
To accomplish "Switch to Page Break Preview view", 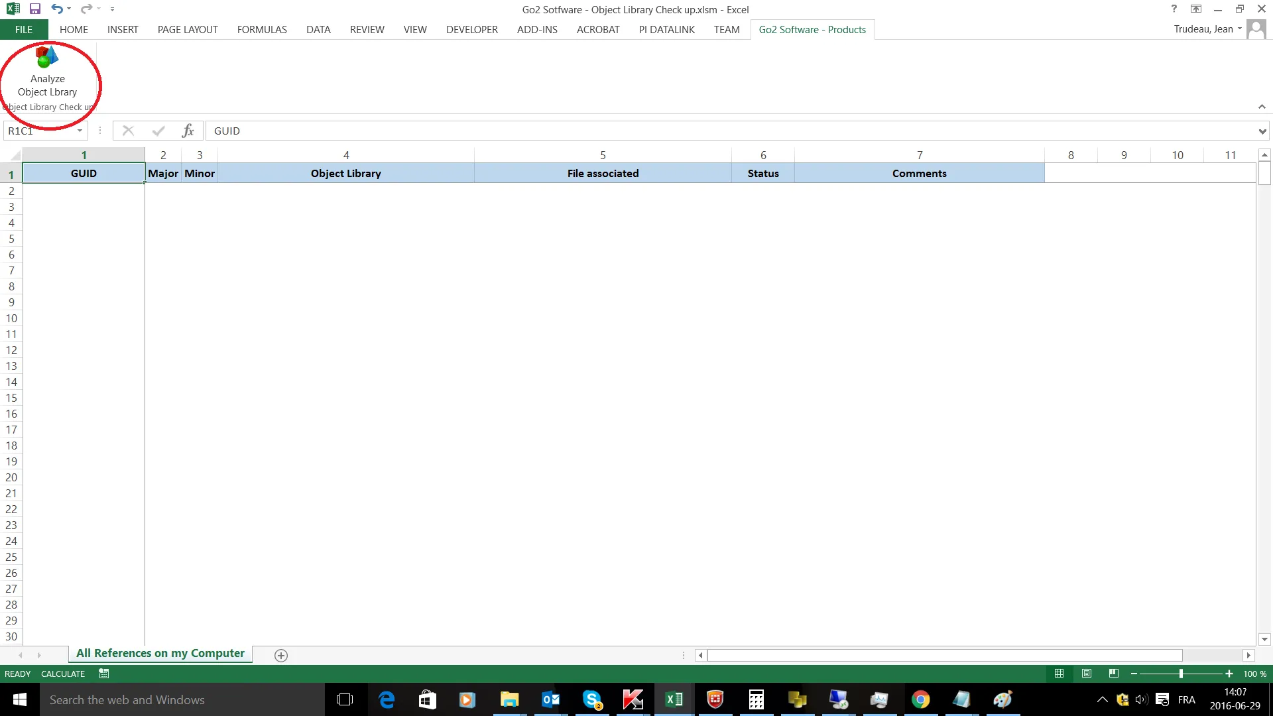I will pyautogui.click(x=1114, y=674).
